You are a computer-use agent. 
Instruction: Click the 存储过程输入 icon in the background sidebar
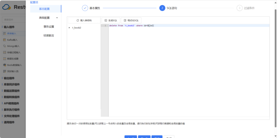tap(4, 52)
